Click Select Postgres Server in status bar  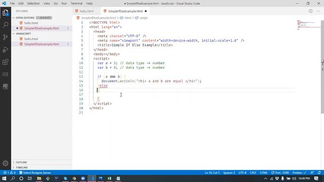tap(35, 173)
